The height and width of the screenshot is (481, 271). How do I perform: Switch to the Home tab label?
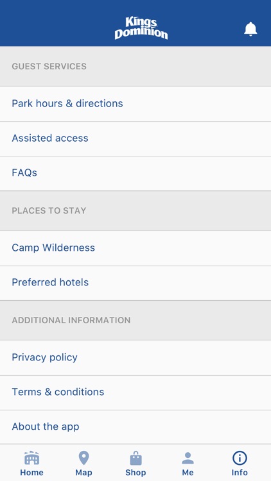point(32,473)
